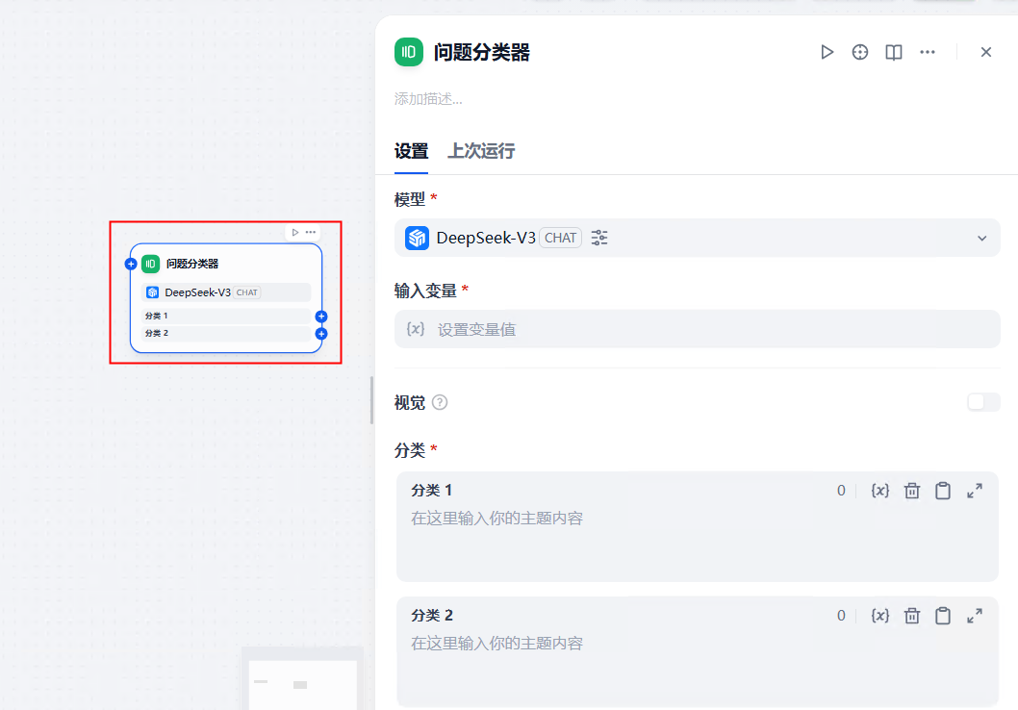The height and width of the screenshot is (710, 1018).
Task: Add a branch with the blue + beside 分类 1
Action: pos(321,316)
